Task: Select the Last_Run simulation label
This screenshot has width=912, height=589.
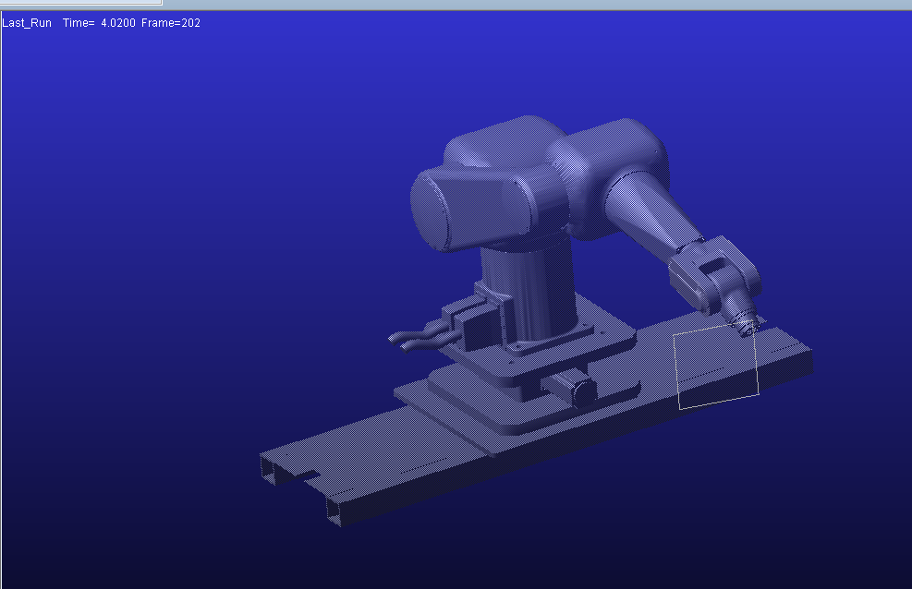Action: [27, 23]
